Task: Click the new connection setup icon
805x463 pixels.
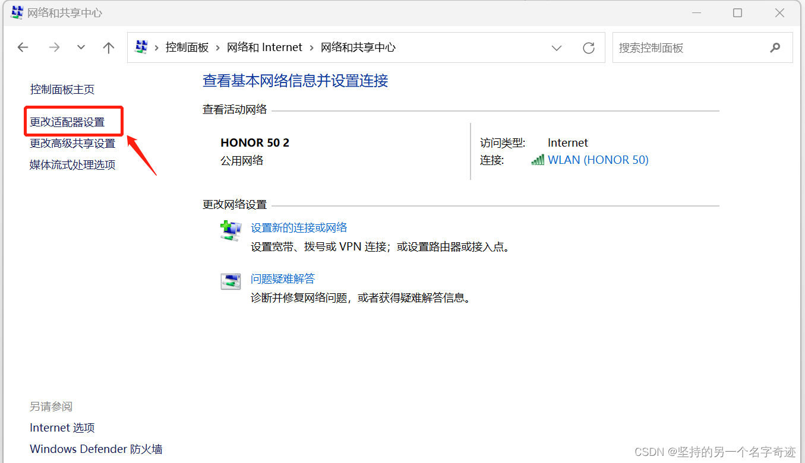Action: (x=231, y=230)
